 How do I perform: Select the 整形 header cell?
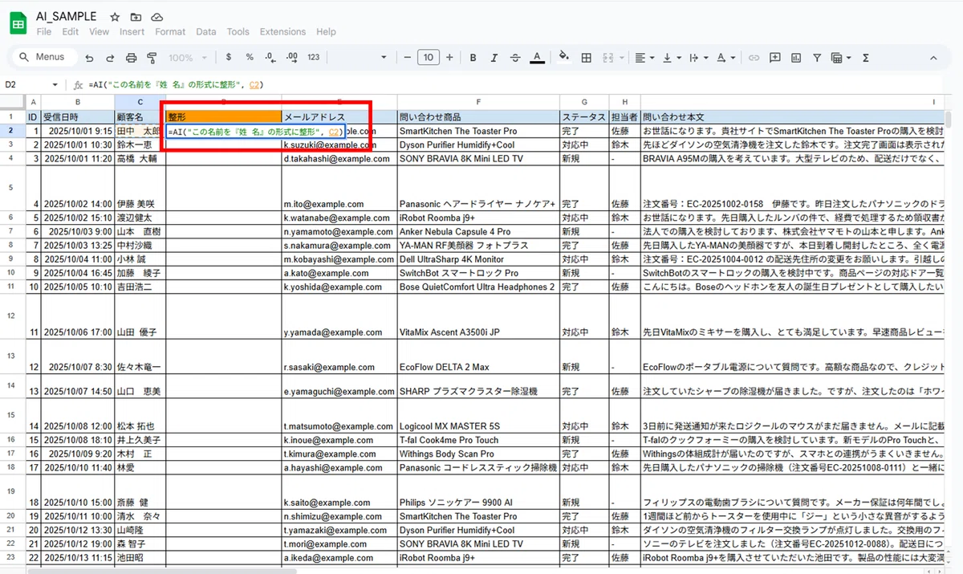coord(223,116)
